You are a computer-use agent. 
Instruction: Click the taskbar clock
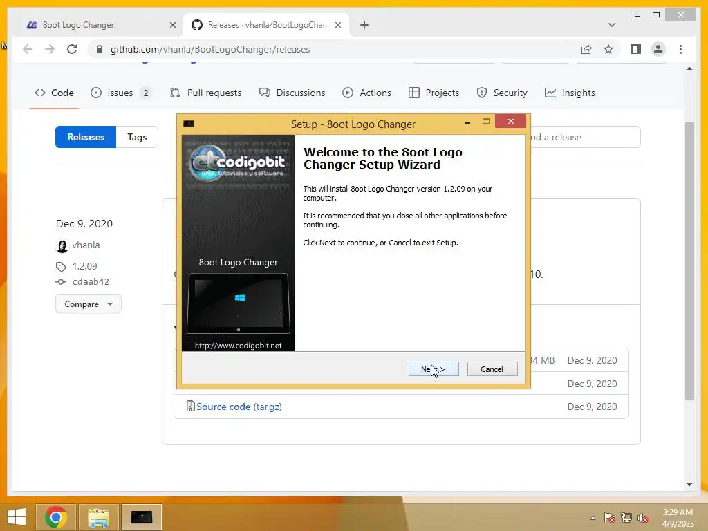(x=678, y=518)
